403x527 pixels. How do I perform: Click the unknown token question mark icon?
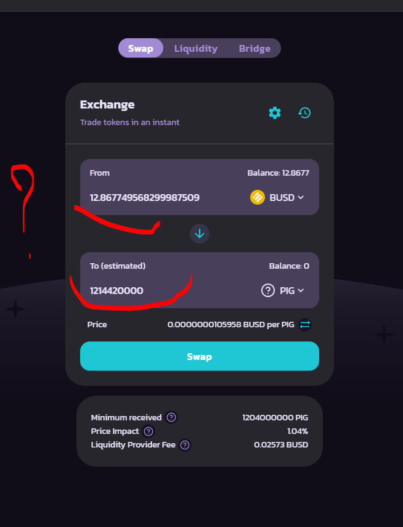coord(268,290)
